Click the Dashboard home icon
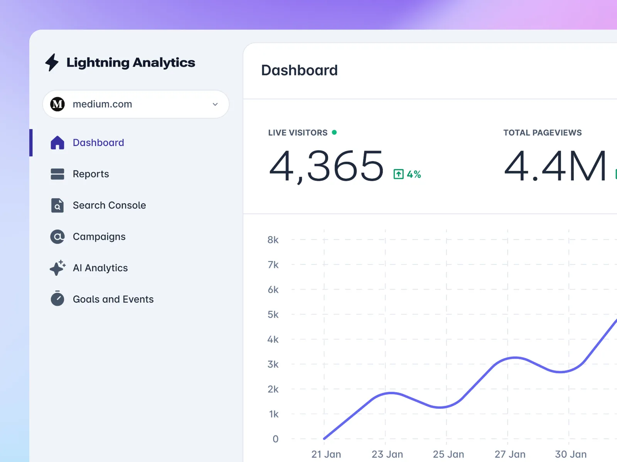The image size is (617, 462). [57, 143]
